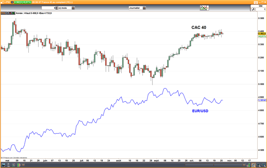
Task: Click the info icon next to PXI
Action: (12, 2)
